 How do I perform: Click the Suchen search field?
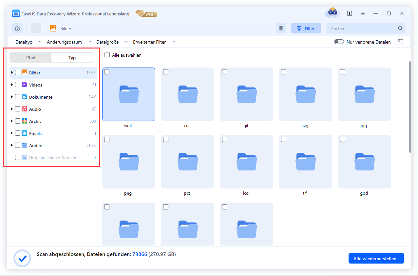click(366, 29)
